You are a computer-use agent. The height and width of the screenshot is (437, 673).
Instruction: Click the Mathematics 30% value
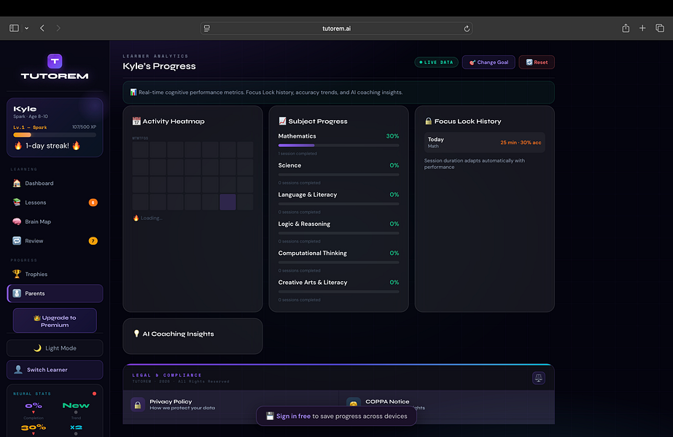click(x=392, y=136)
